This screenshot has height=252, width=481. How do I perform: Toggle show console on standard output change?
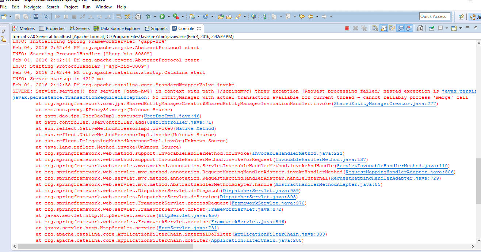[x=401, y=28]
